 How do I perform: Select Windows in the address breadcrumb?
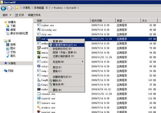click(58, 8)
